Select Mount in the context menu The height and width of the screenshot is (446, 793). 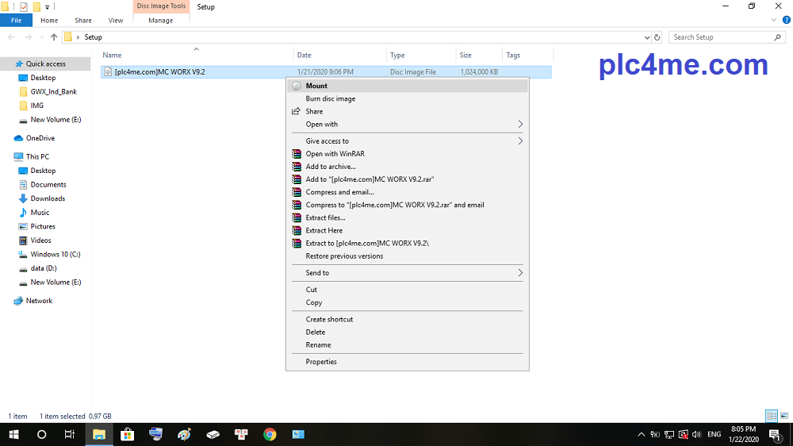(x=407, y=86)
